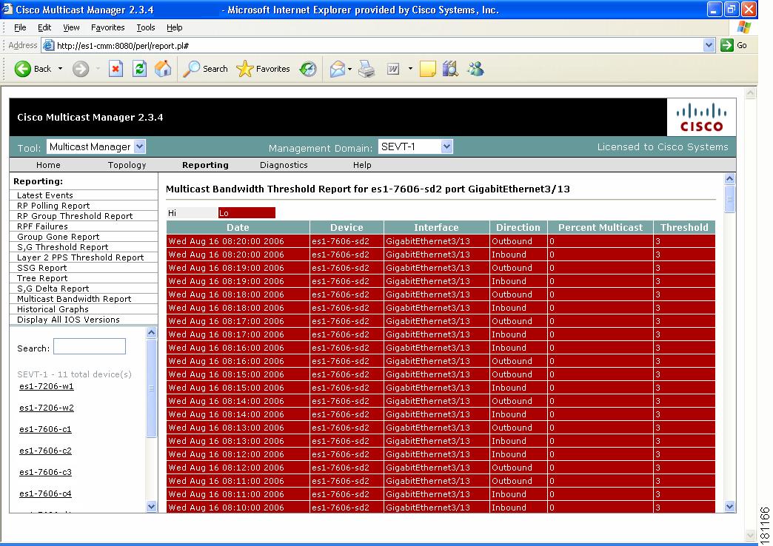Image resolution: width=773 pixels, height=546 pixels.
Task: Select device es1-7606-c2
Action: (x=45, y=451)
